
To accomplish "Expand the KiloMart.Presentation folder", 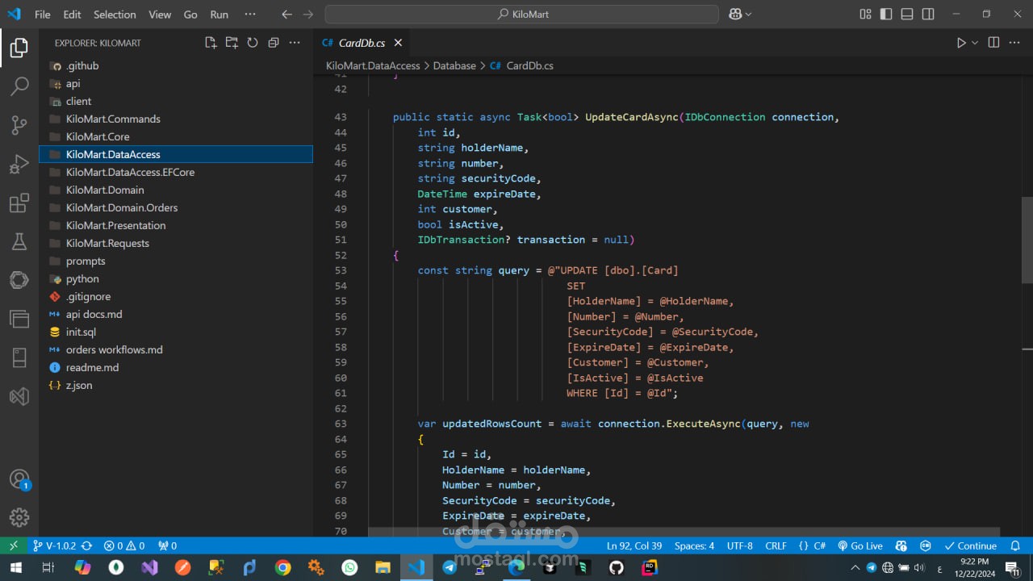I will point(115,225).
